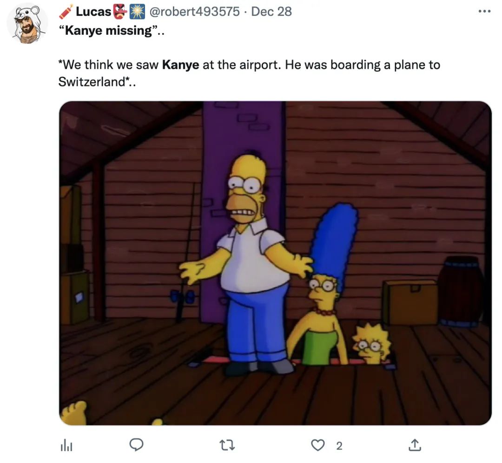Open the Lucas display name profile link

click(x=93, y=12)
